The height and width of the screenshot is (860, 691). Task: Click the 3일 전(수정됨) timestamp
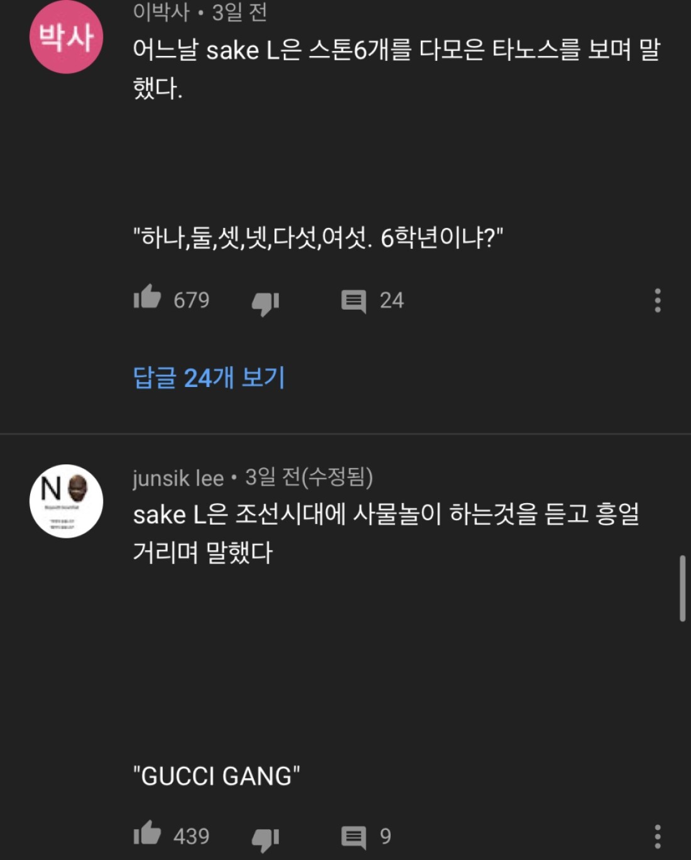(309, 477)
